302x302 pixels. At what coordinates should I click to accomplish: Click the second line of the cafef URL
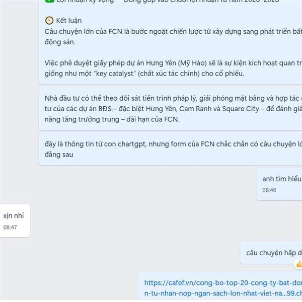[x=223, y=293]
